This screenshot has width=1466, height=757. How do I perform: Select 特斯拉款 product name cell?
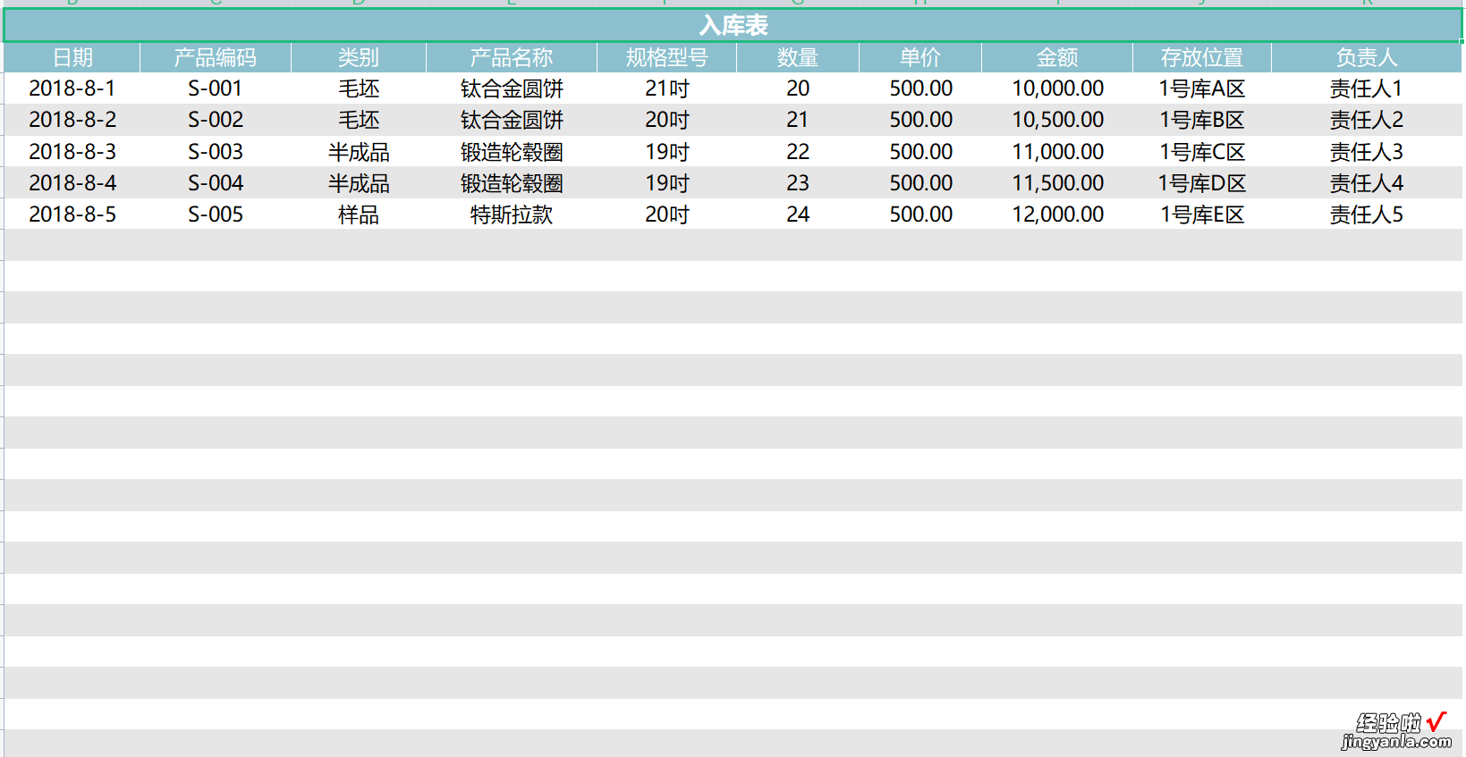click(x=512, y=214)
